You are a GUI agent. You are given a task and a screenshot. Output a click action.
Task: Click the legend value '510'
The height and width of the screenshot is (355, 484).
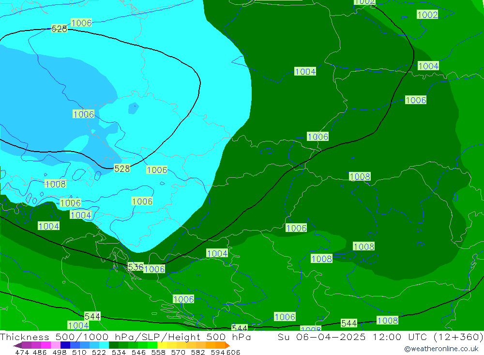click(79, 352)
